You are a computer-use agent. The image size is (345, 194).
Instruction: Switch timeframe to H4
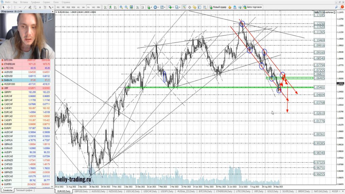click(x=83, y=7)
